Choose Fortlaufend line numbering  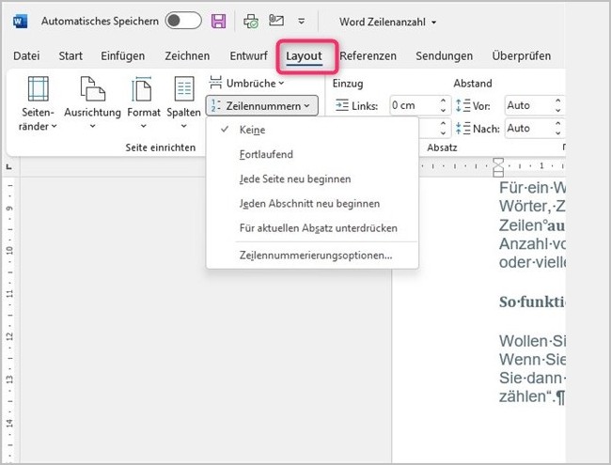(266, 154)
